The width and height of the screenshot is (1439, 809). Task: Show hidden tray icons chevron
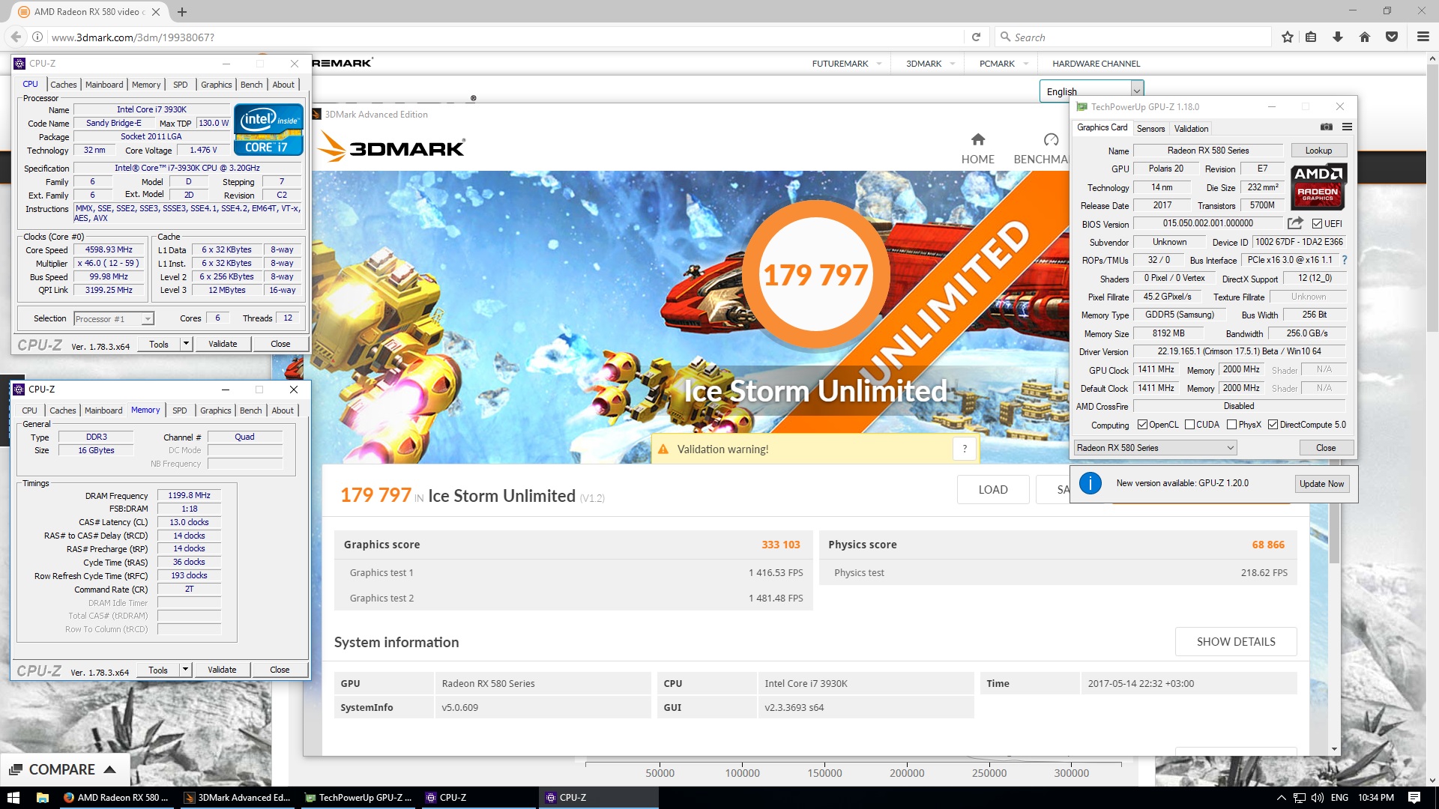click(1281, 798)
